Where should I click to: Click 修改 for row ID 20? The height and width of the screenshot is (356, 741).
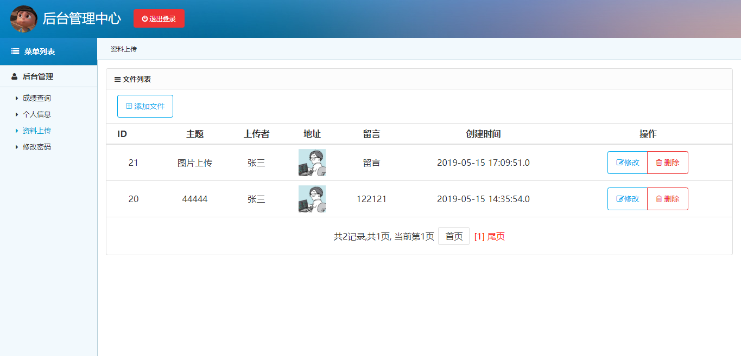[x=628, y=199]
